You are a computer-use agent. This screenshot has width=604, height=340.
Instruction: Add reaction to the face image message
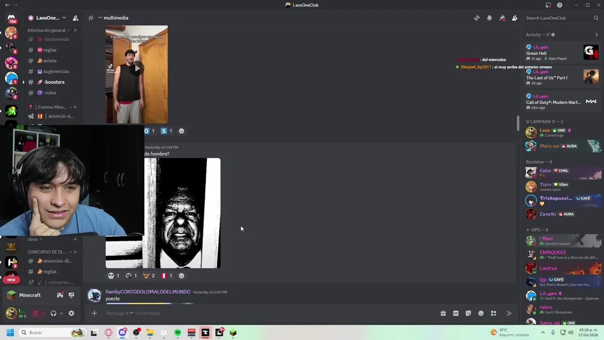point(181,276)
